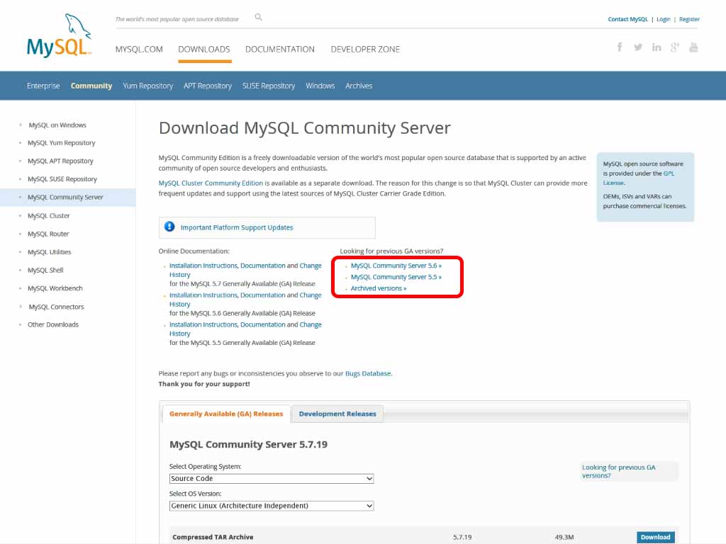Image resolution: width=726 pixels, height=544 pixels.
Task: Open MySQL YouTube icon
Action: [x=693, y=47]
